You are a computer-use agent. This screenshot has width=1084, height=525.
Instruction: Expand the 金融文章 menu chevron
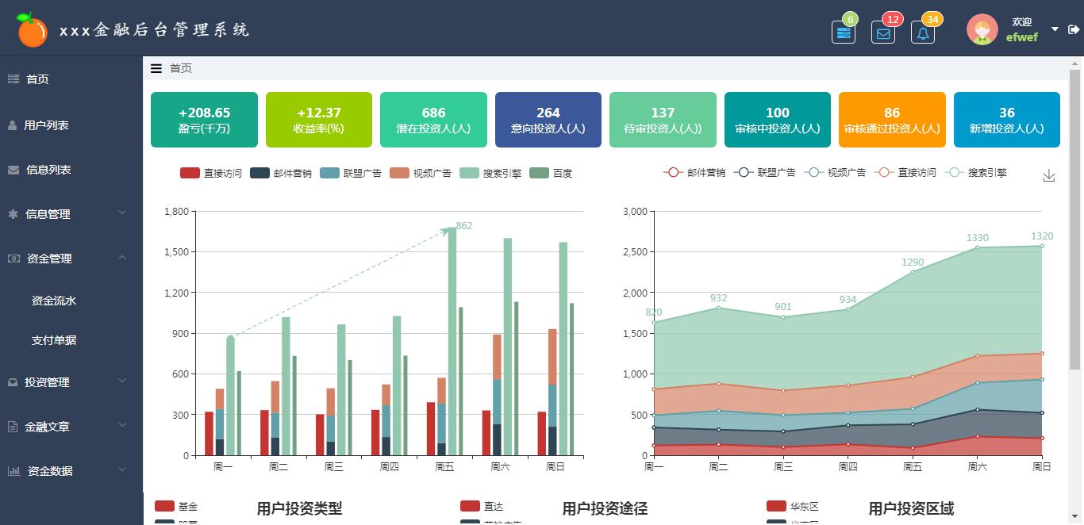[x=122, y=425]
